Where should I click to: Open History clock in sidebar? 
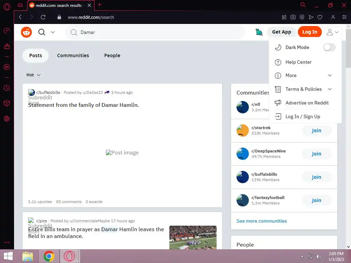(7, 88)
